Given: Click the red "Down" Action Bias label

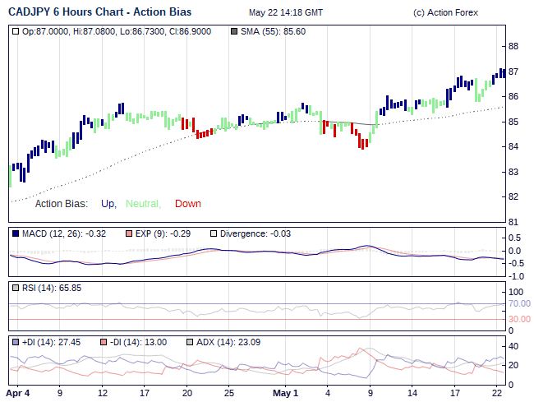Looking at the screenshot, I should (187, 204).
